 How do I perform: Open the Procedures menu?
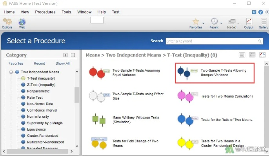click(45, 12)
